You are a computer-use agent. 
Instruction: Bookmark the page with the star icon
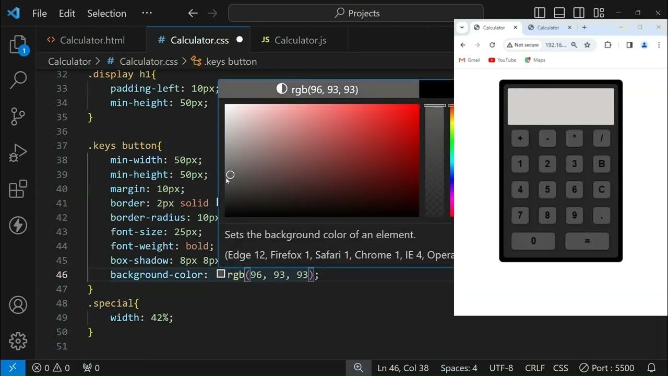click(x=587, y=45)
